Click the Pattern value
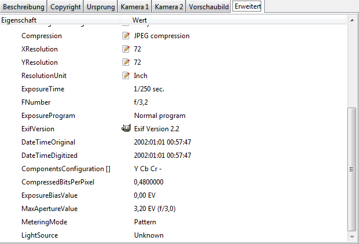The width and height of the screenshot is (359, 244). pos(145,222)
